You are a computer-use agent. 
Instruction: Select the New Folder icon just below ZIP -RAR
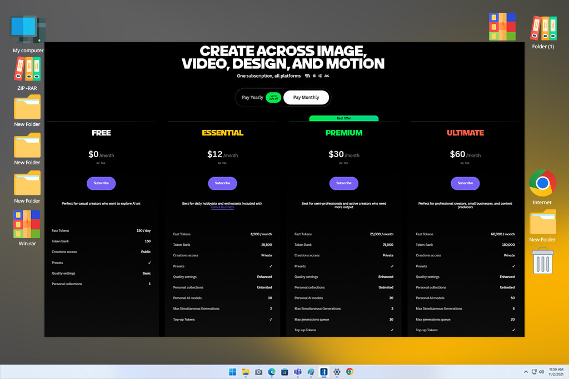(x=27, y=110)
